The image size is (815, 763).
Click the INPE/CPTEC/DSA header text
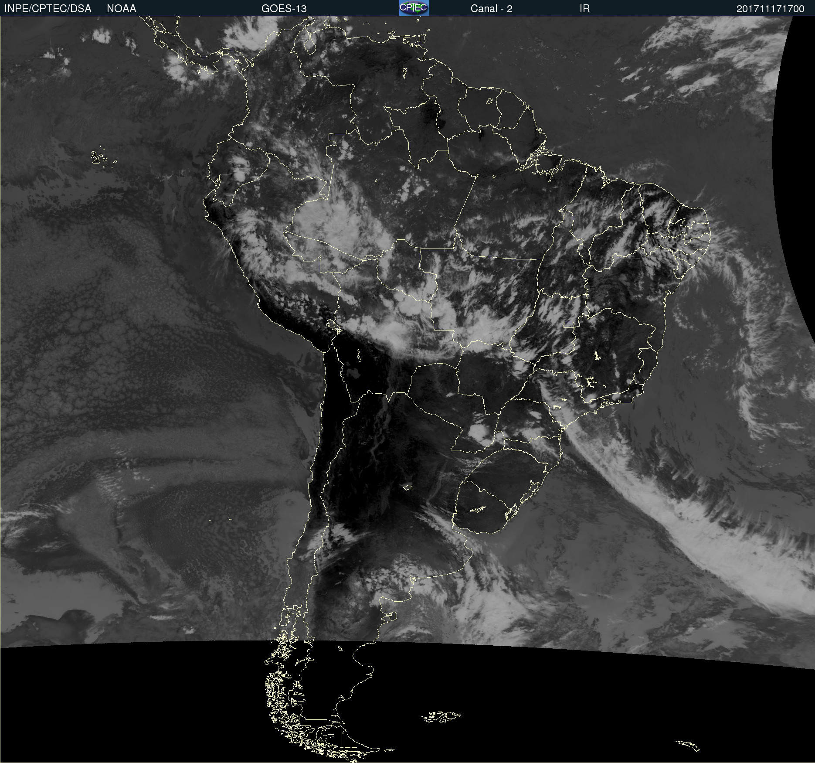pos(48,9)
